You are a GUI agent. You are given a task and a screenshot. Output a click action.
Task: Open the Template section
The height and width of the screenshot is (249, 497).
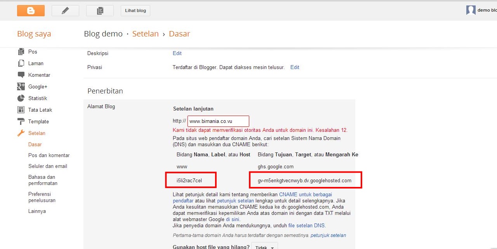(x=38, y=121)
